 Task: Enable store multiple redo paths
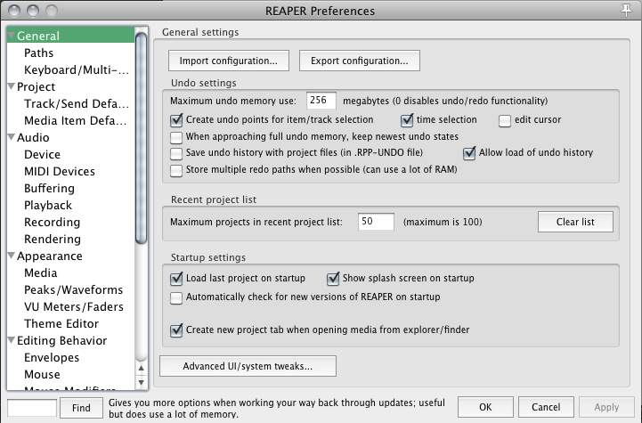click(x=176, y=170)
